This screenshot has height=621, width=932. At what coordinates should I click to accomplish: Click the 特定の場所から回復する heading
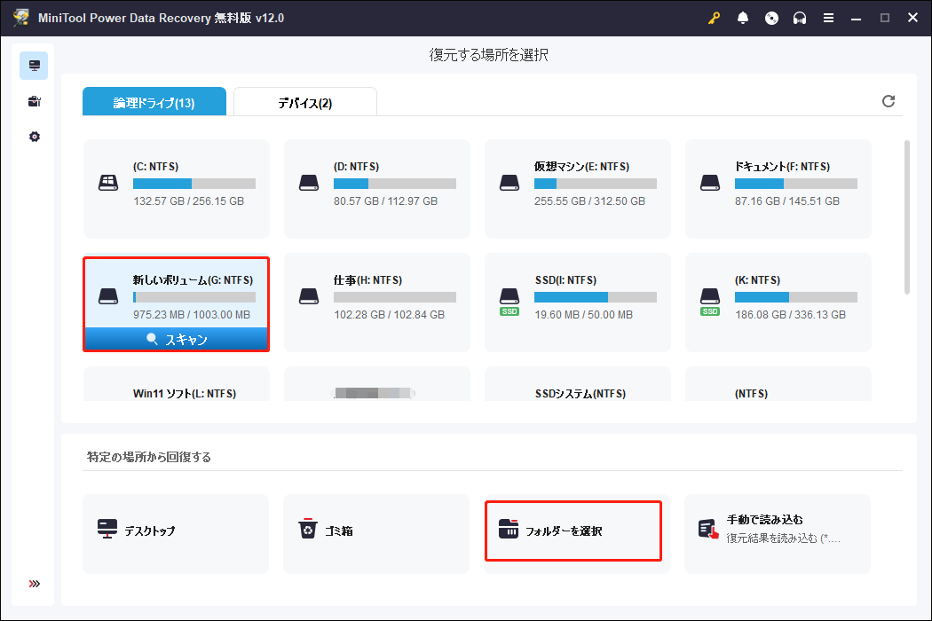pyautogui.click(x=148, y=457)
